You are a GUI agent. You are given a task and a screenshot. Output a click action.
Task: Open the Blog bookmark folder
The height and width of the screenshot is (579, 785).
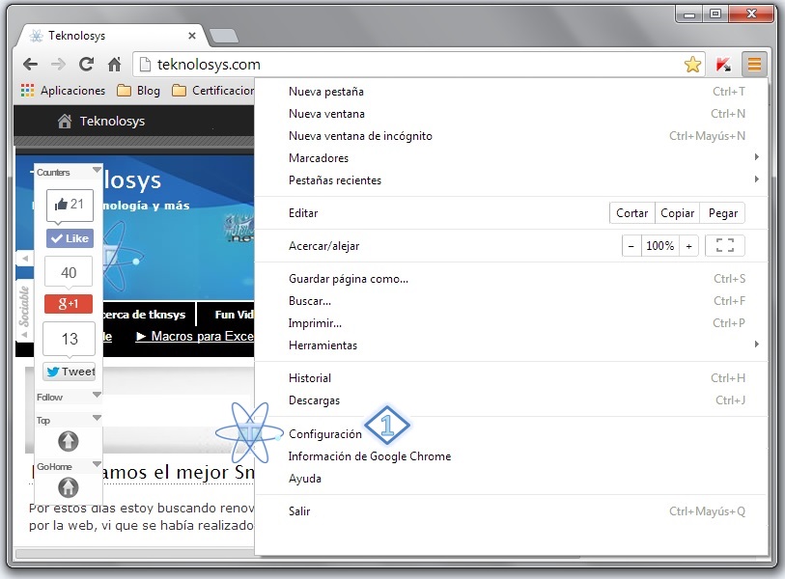(x=138, y=91)
